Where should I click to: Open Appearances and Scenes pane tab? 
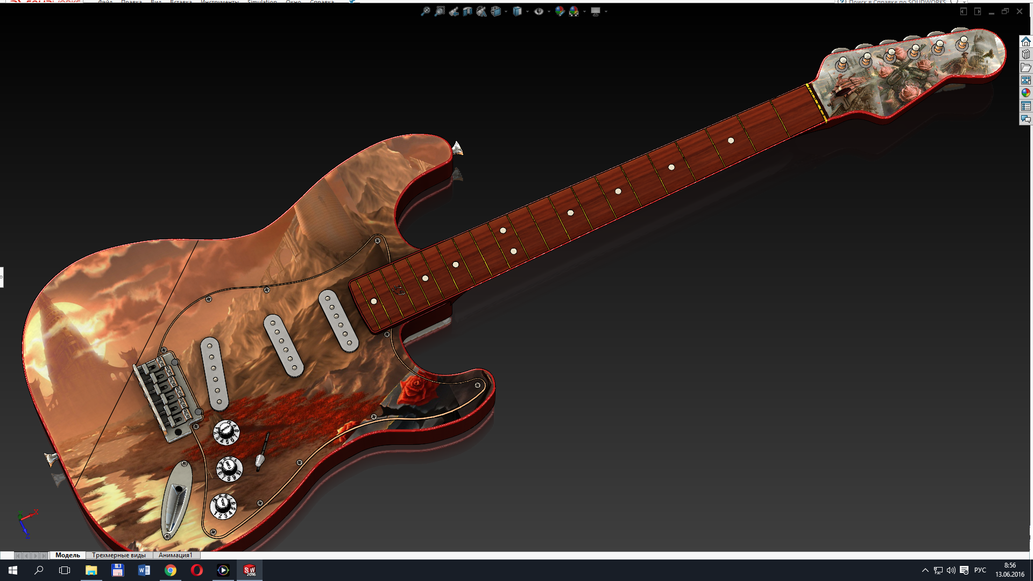1026,93
